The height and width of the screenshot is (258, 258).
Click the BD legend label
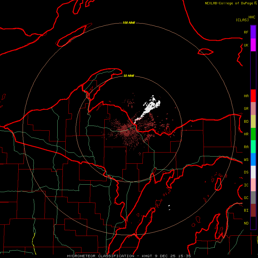[x=246, y=122]
